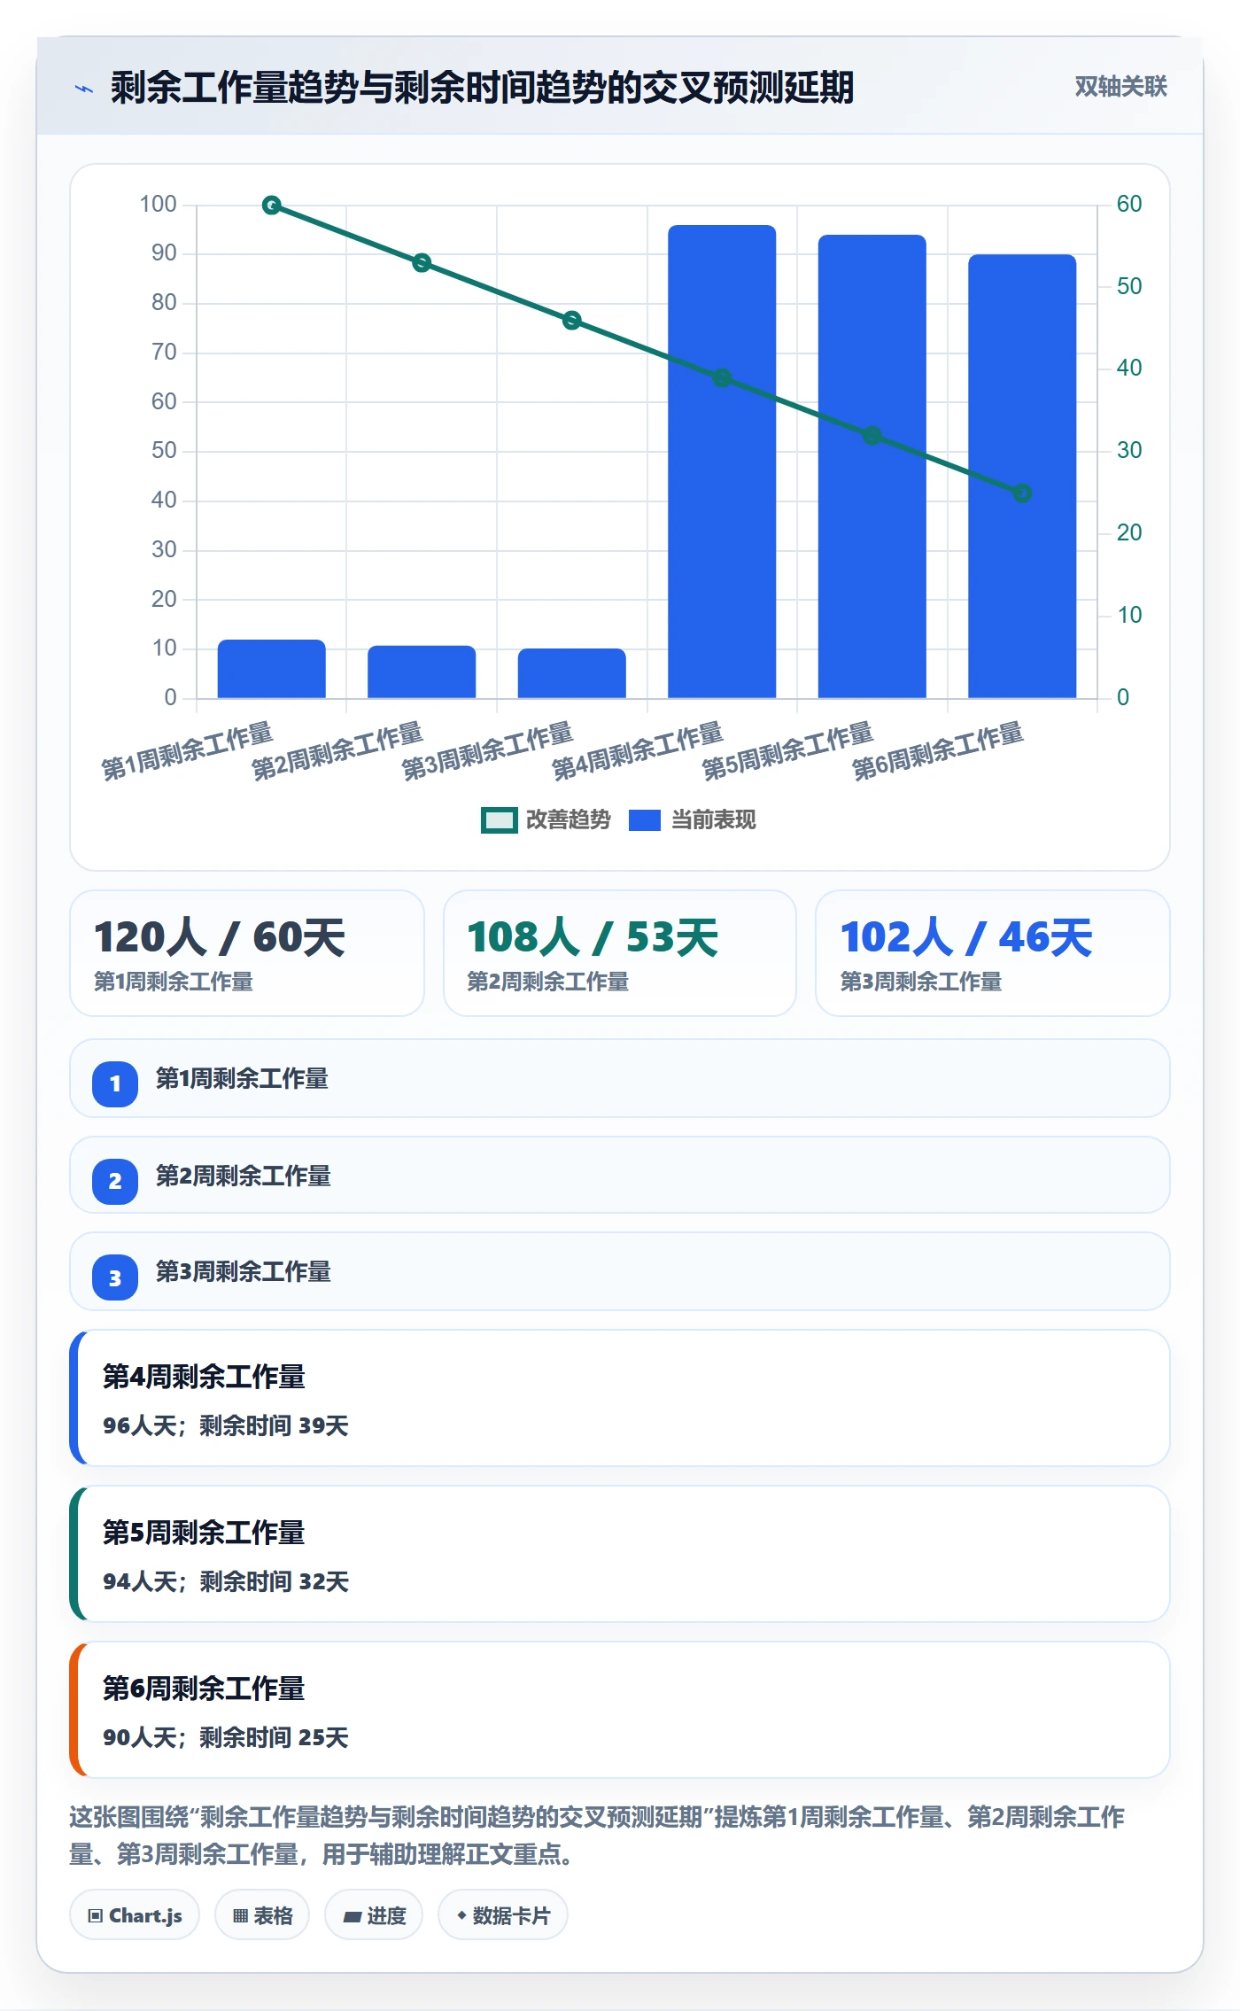
Task: Click the 当前表现 legend label text
Action: 714,820
